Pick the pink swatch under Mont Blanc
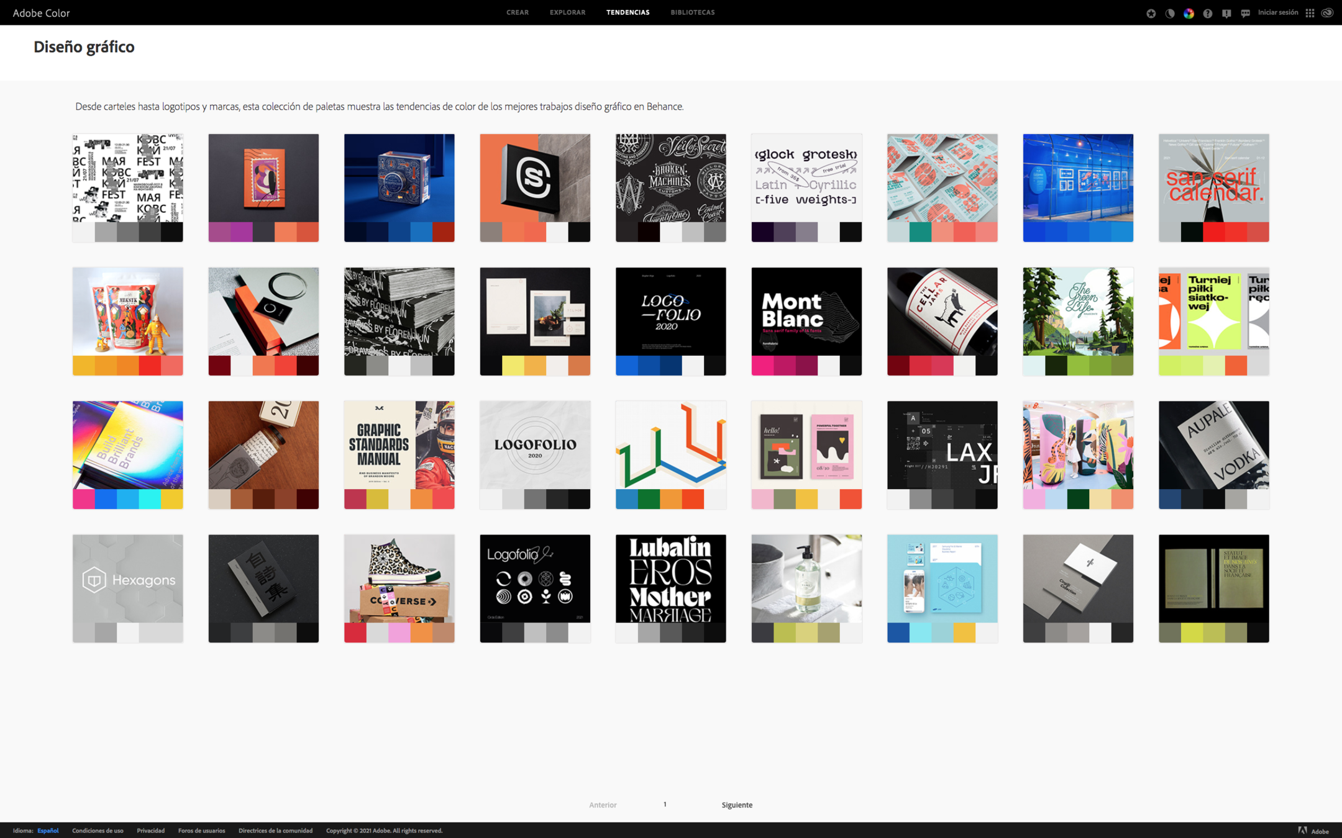Viewport: 1342px width, 838px height. [762, 366]
